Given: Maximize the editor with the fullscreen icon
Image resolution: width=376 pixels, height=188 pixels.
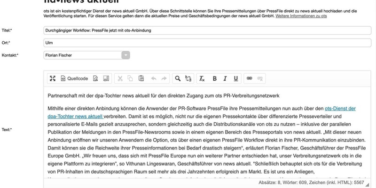Looking at the screenshot, I should tap(53, 78).
